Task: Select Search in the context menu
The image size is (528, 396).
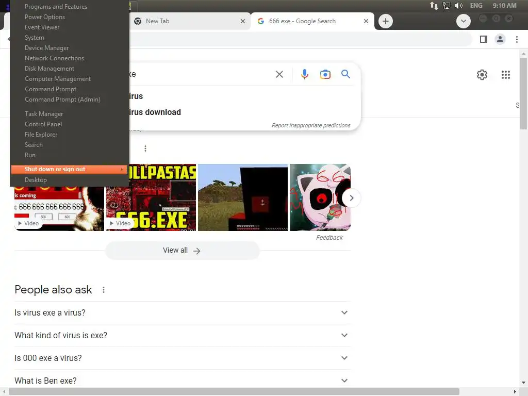Action: click(x=34, y=145)
